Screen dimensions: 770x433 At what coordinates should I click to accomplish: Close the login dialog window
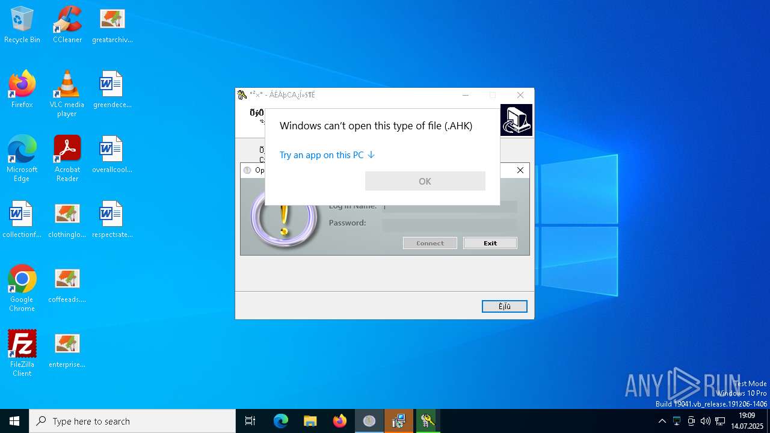point(520,170)
